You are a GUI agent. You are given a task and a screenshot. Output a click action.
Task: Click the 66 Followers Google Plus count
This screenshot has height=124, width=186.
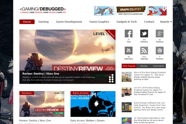160,41
